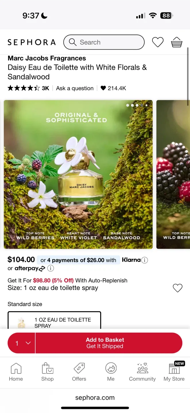Toggle the heart to love this product
Screen dimensions: 190x413
[x=178, y=288]
